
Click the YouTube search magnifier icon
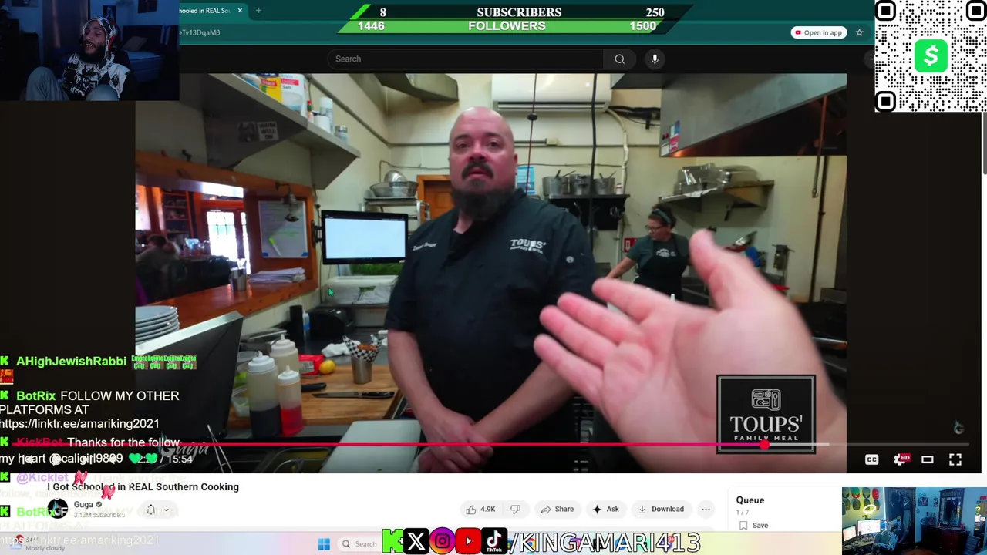point(619,59)
